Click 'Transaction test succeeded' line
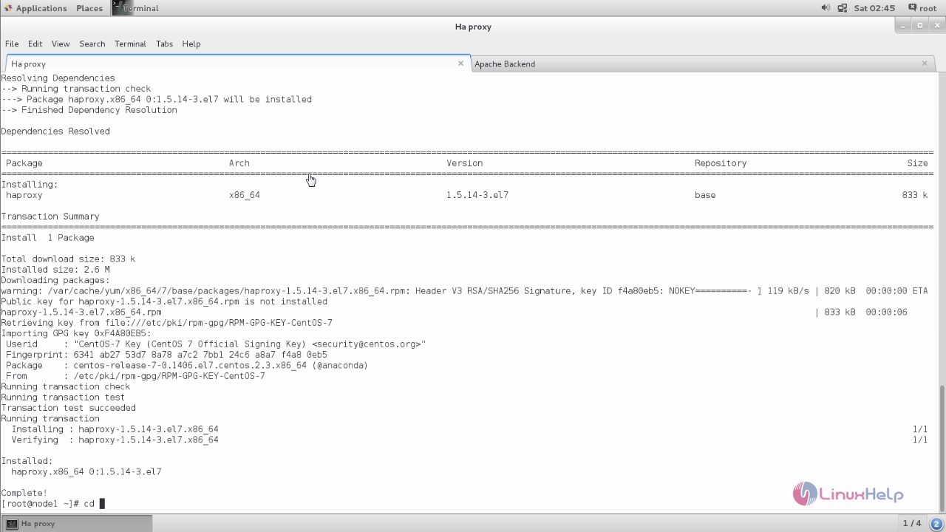 [68, 408]
